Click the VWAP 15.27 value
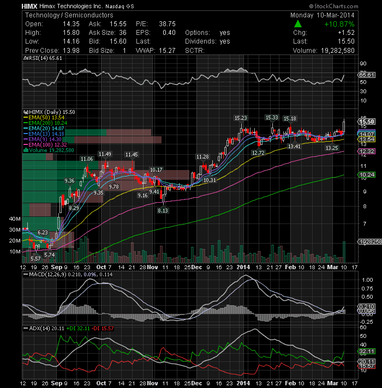 pyautogui.click(x=167, y=51)
